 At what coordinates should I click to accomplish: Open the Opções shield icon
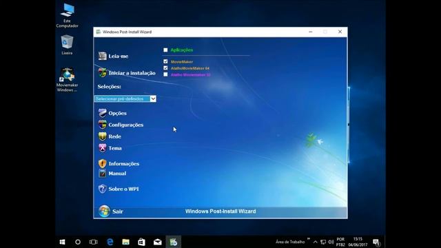pyautogui.click(x=103, y=113)
